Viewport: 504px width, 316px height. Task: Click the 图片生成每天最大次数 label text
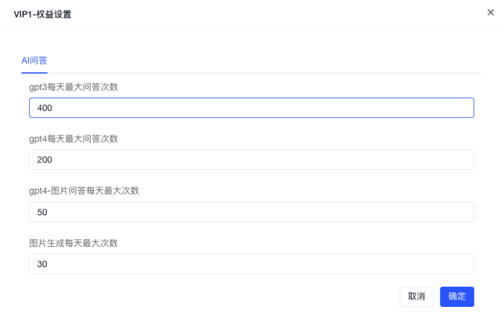click(74, 243)
